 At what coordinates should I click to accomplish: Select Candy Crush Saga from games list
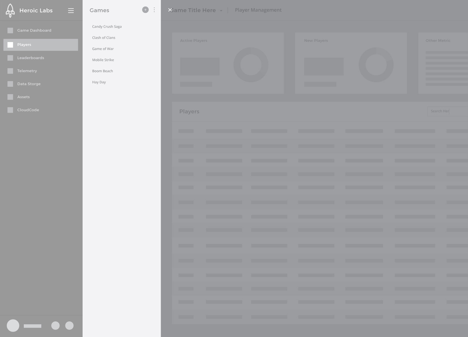point(107,26)
